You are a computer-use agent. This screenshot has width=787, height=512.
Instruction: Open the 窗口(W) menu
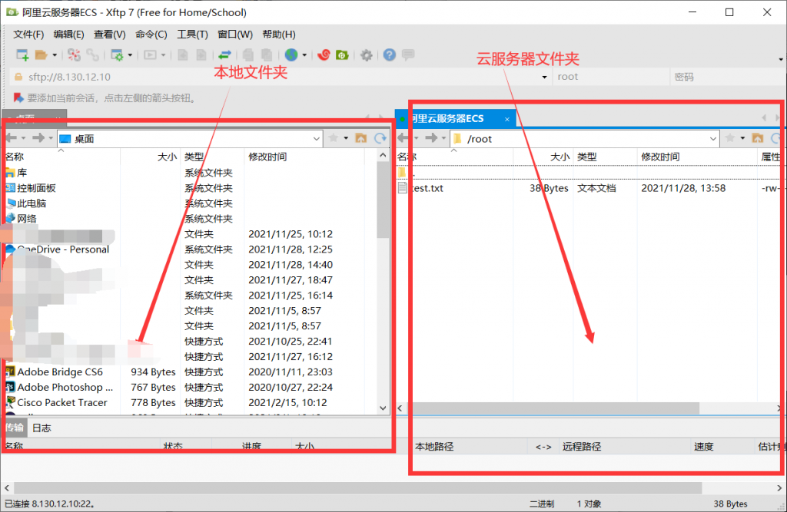[x=235, y=34]
